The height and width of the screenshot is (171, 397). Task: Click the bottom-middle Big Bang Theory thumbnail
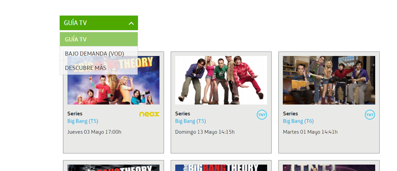[221, 168]
